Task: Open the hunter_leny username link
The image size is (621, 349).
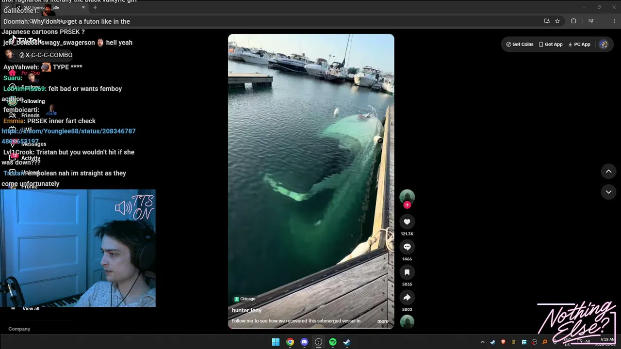Action: point(246,310)
